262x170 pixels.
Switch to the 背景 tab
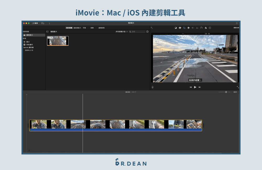(x=92, y=28)
